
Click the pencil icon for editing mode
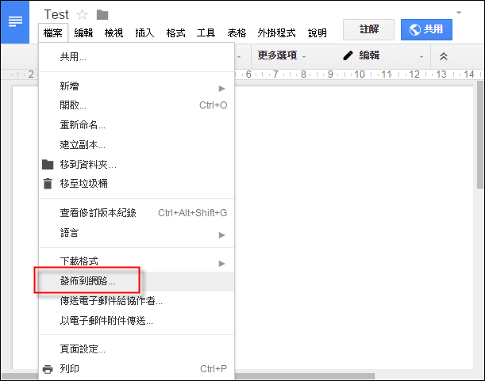pos(348,55)
